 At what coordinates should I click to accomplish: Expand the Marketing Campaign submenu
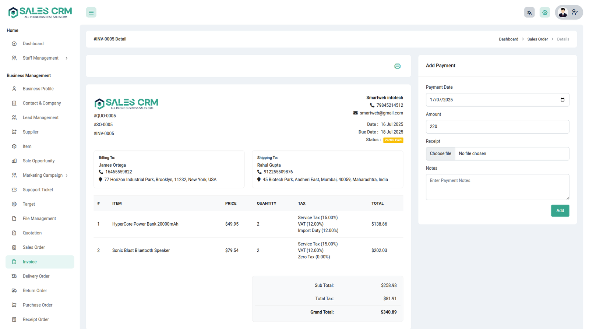tap(67, 176)
